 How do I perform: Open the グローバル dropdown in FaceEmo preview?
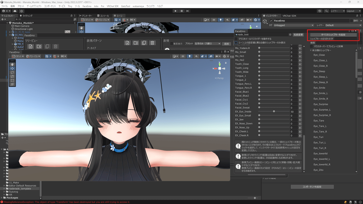click(33, 56)
